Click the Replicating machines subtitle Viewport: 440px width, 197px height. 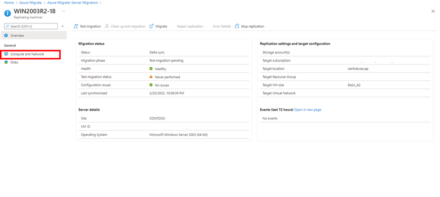[x=28, y=17]
